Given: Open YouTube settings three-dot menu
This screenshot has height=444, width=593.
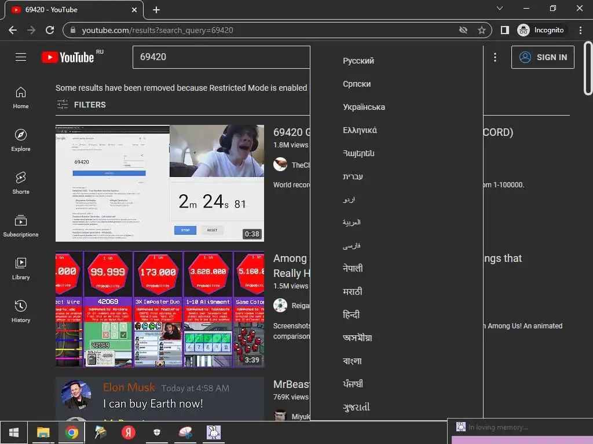Looking at the screenshot, I should click(495, 57).
